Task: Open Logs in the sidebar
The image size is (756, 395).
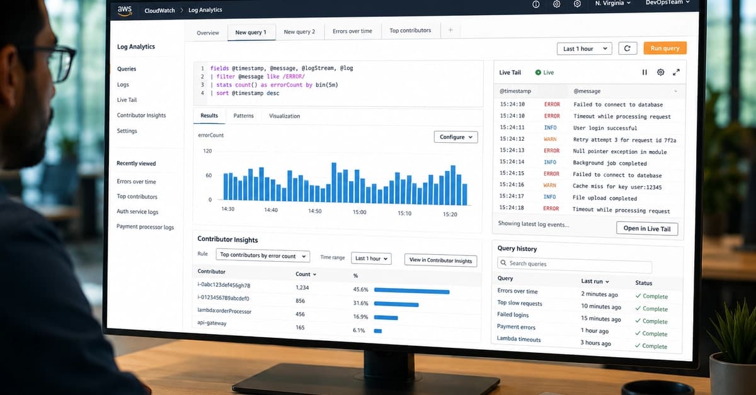Action: (123, 84)
